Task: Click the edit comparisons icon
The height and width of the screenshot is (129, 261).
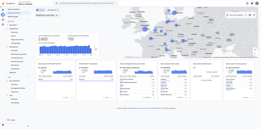Action: point(250,15)
